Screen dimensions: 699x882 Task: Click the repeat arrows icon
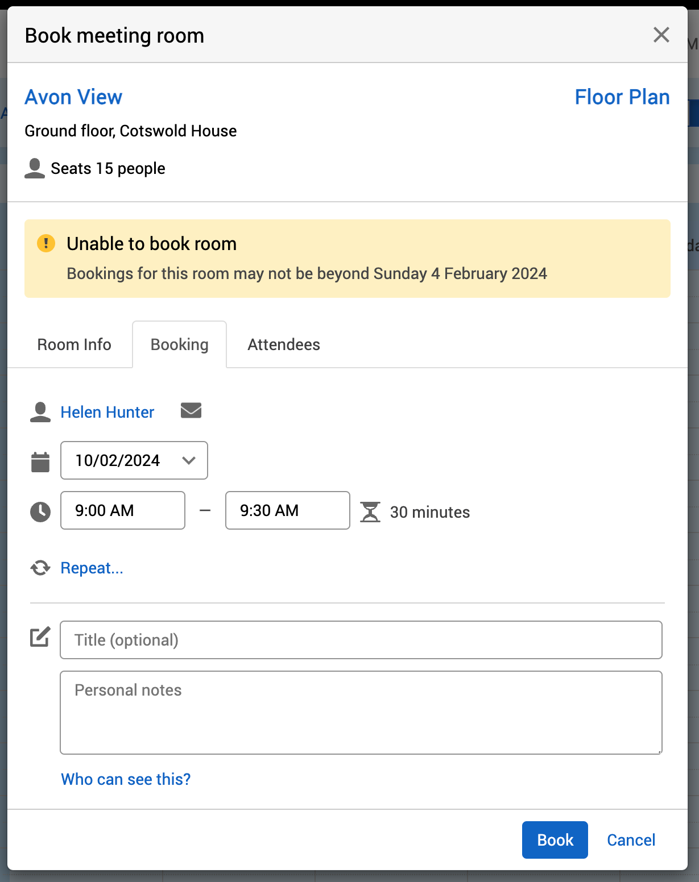[x=40, y=568]
